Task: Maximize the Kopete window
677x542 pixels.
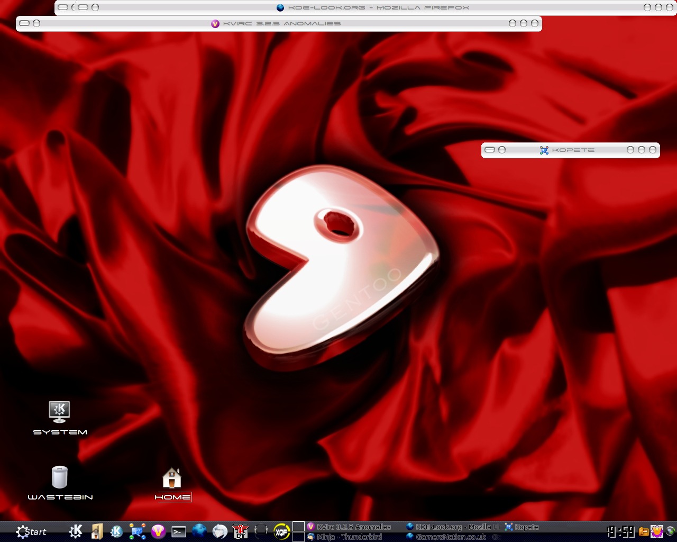Action: tap(642, 150)
